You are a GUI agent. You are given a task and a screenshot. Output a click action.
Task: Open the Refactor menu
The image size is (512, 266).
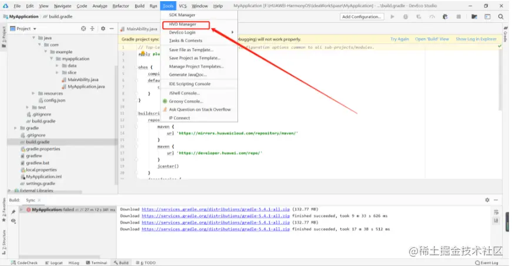pyautogui.click(x=121, y=6)
